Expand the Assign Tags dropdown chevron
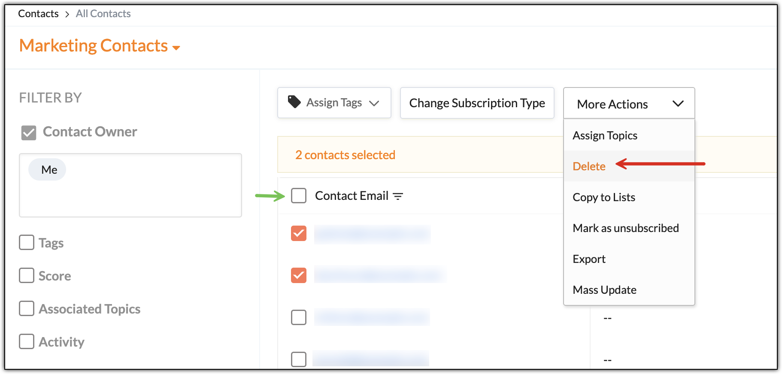The height and width of the screenshot is (374, 782). click(x=374, y=103)
